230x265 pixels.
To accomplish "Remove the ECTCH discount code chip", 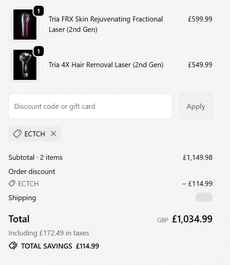I will 53,134.
